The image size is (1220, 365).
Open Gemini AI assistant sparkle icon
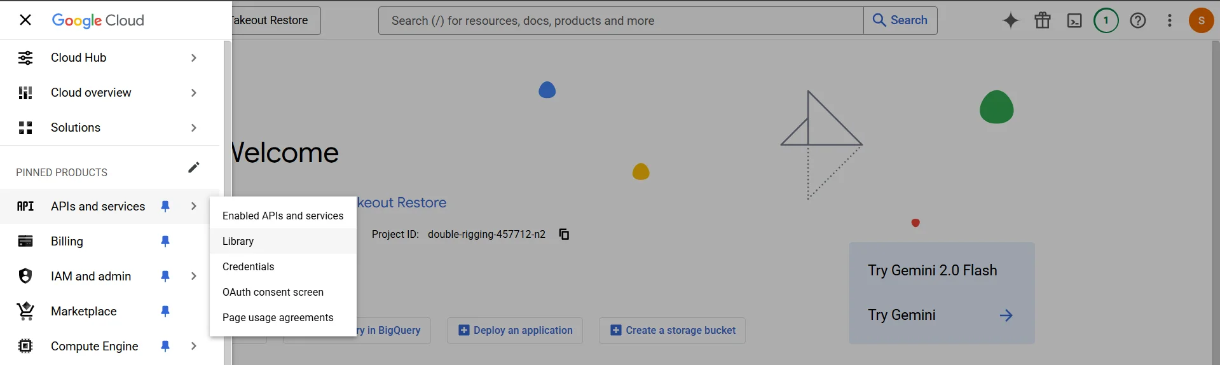[x=1011, y=20]
